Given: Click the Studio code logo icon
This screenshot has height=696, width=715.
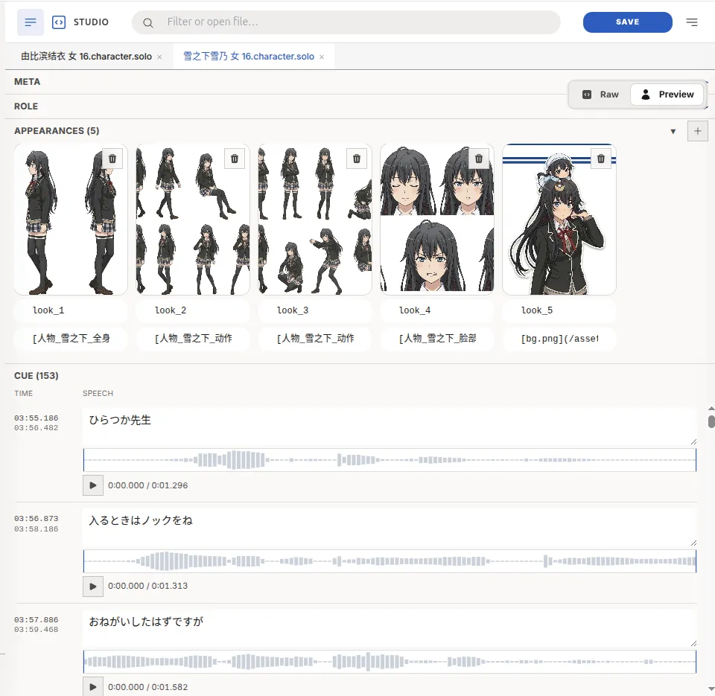Looking at the screenshot, I should 59,22.
